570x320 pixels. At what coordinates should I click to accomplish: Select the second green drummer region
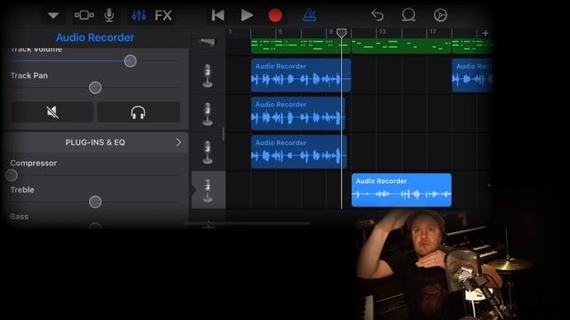(402, 46)
